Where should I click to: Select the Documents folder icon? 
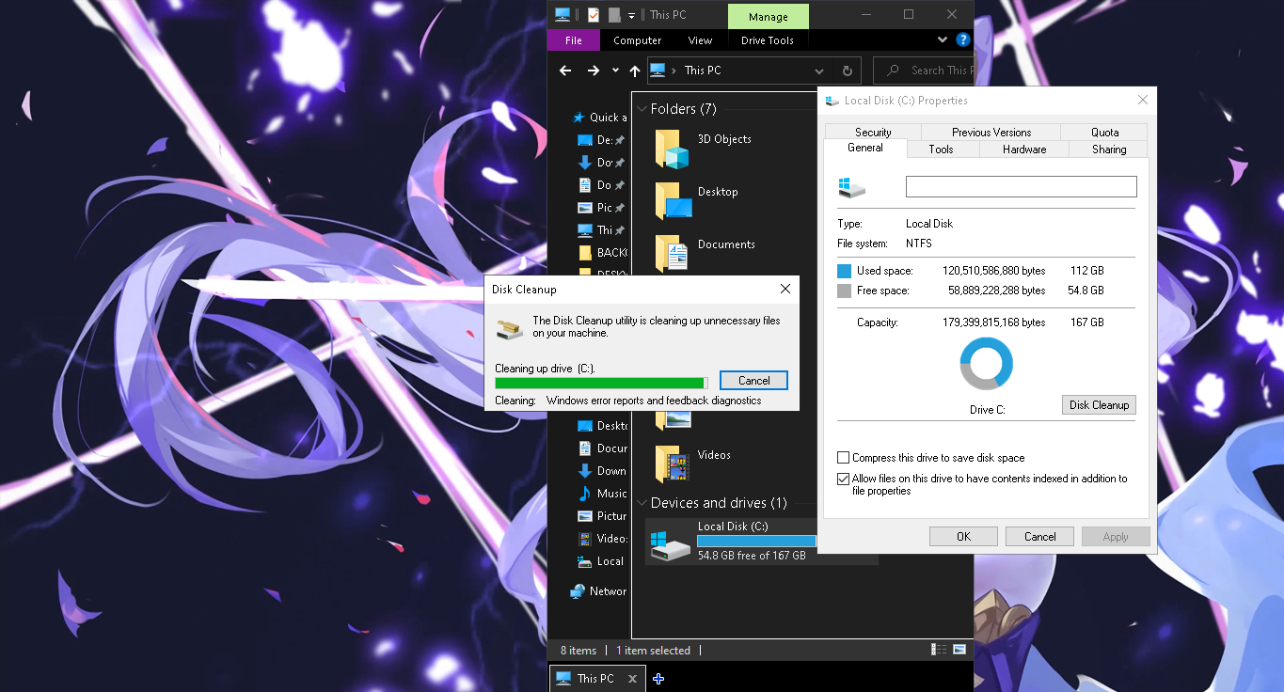(673, 254)
